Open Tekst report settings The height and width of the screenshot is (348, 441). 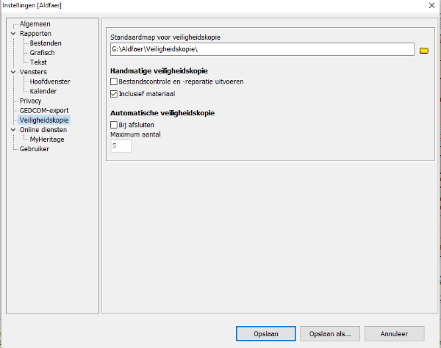pos(38,62)
